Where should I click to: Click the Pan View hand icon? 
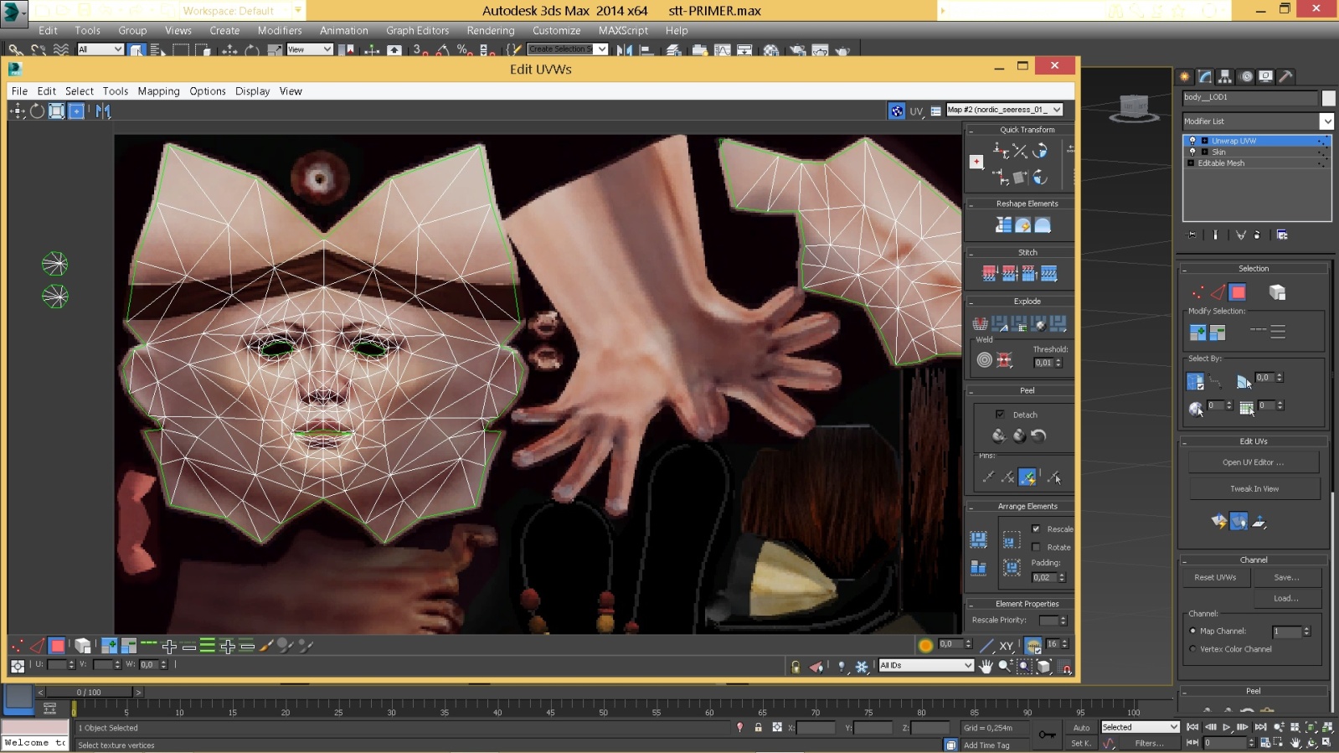(x=986, y=666)
